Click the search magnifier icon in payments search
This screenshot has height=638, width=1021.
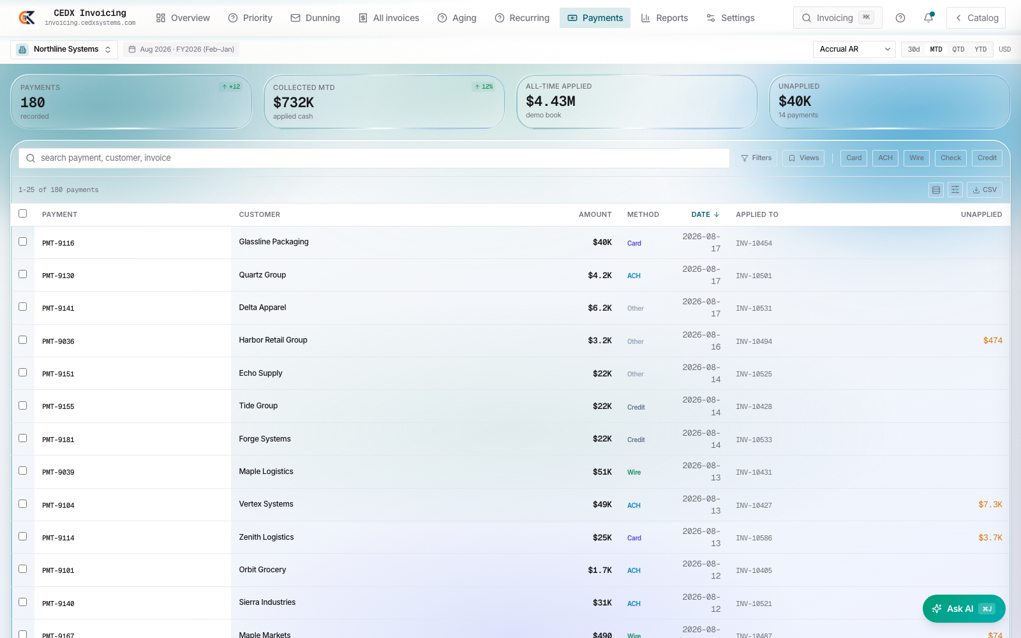click(31, 158)
